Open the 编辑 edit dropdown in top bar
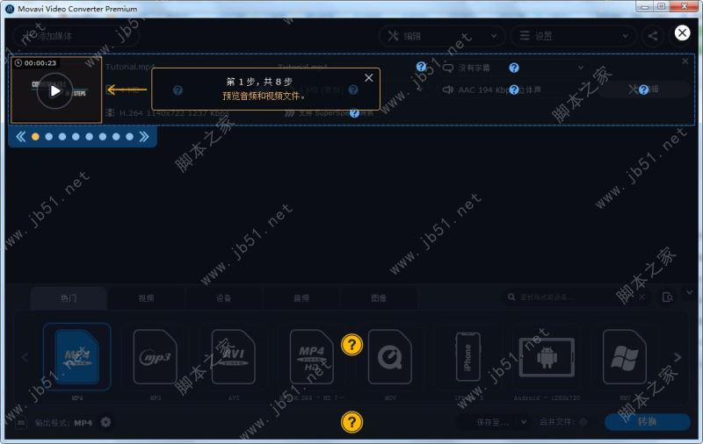 tap(442, 36)
